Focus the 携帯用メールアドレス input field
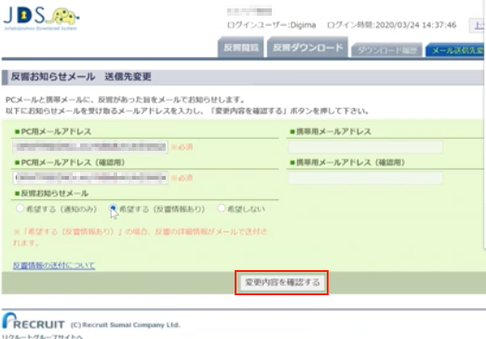 tap(365, 147)
